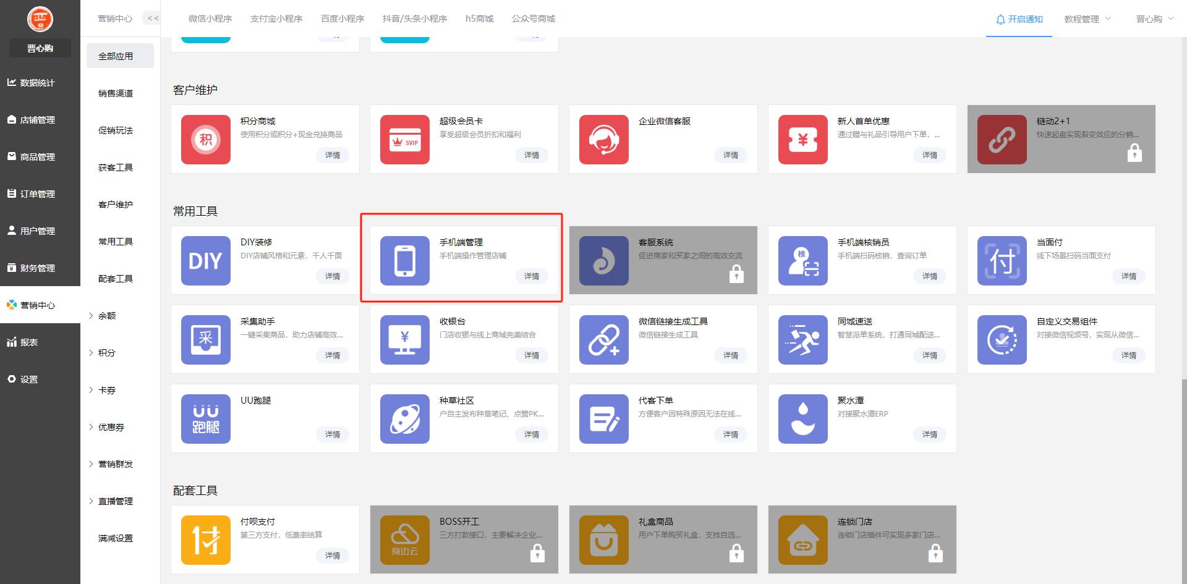Click the DIY装修 app icon

pos(205,261)
